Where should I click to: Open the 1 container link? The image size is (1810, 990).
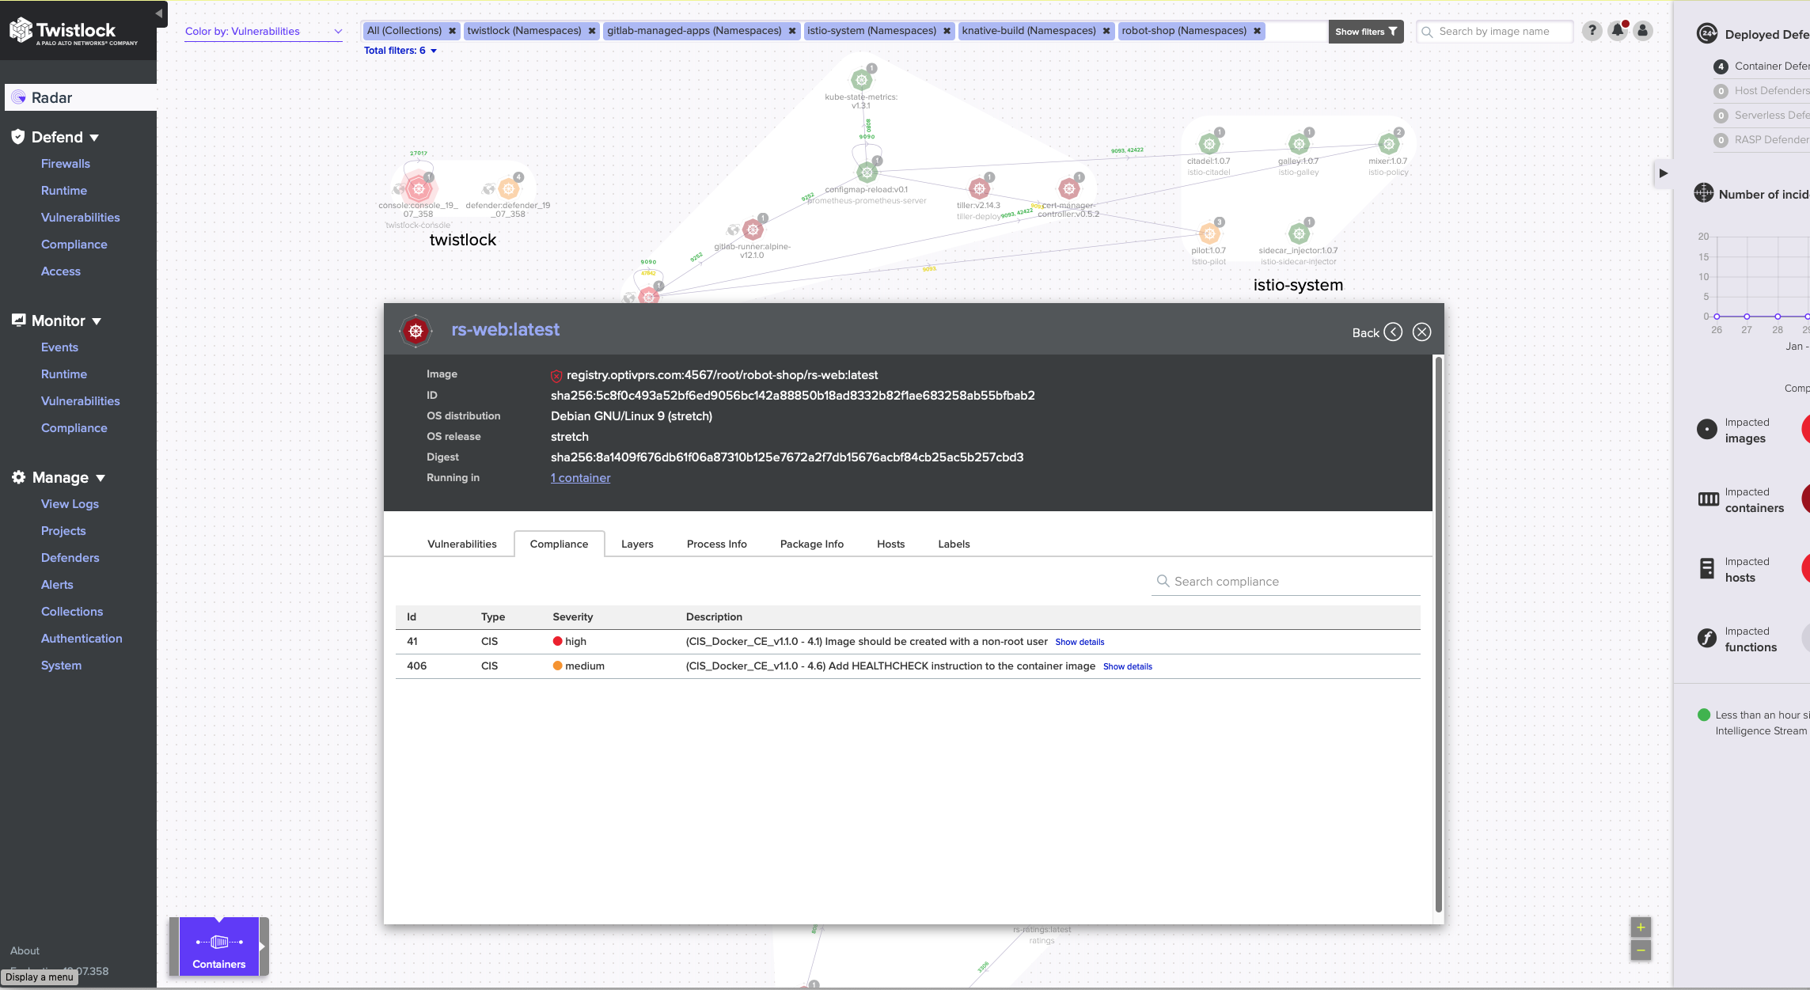(580, 478)
